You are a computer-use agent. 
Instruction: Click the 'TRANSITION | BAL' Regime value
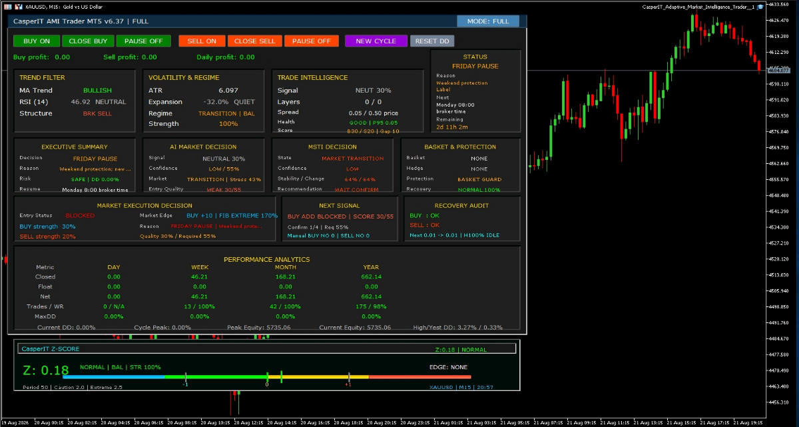click(226, 113)
